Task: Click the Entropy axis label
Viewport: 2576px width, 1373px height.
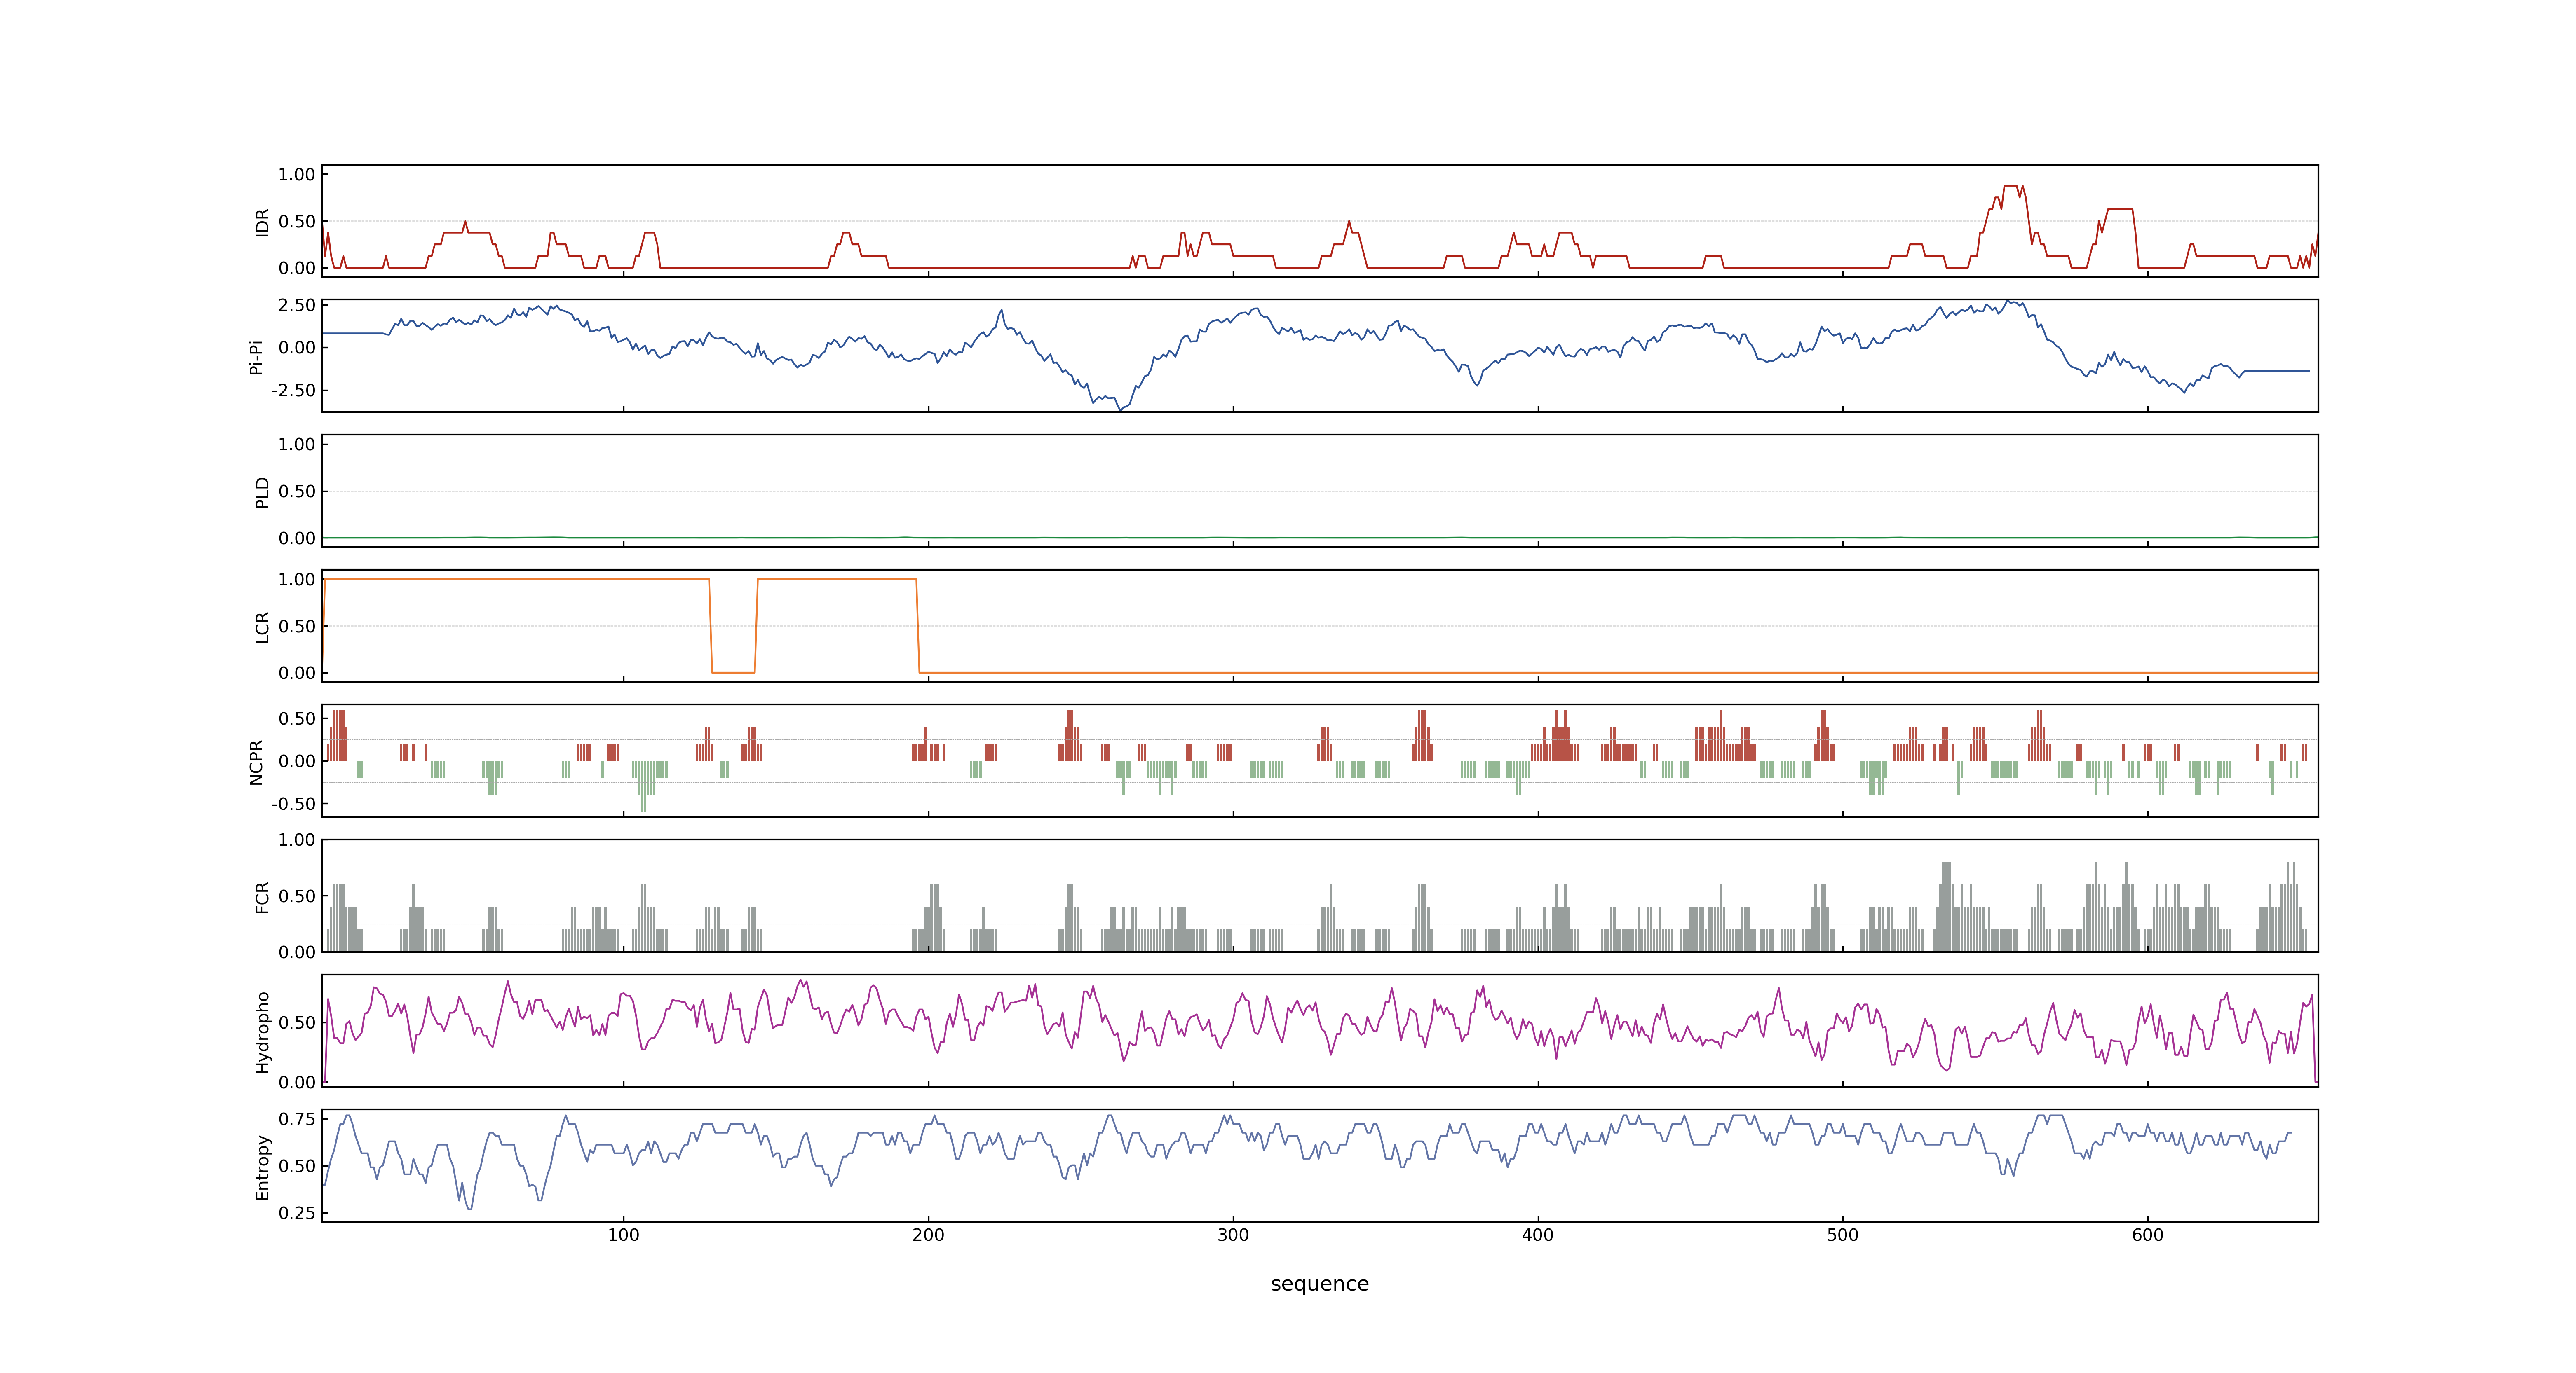Action: [262, 1167]
